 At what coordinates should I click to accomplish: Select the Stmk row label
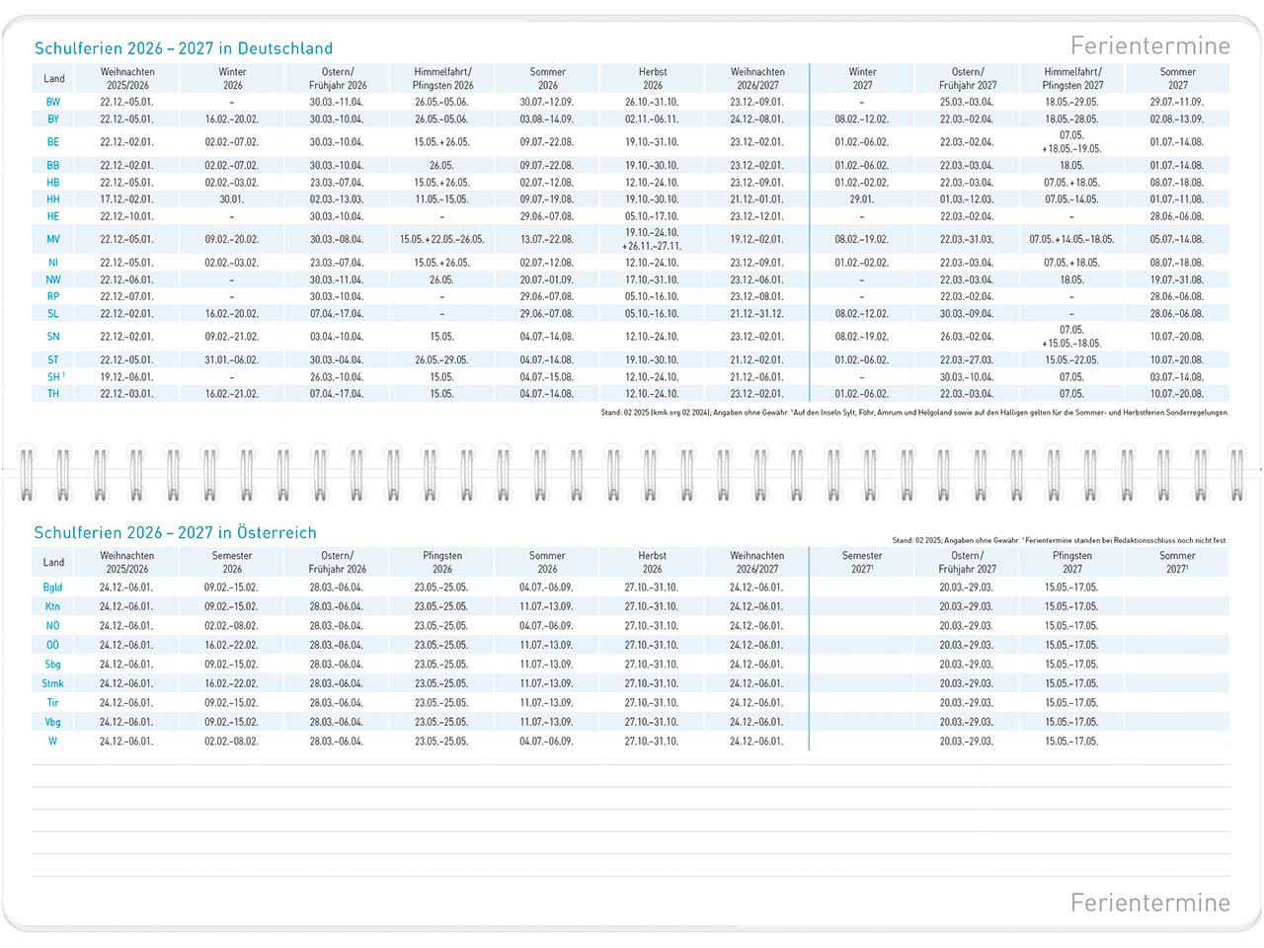click(x=53, y=683)
